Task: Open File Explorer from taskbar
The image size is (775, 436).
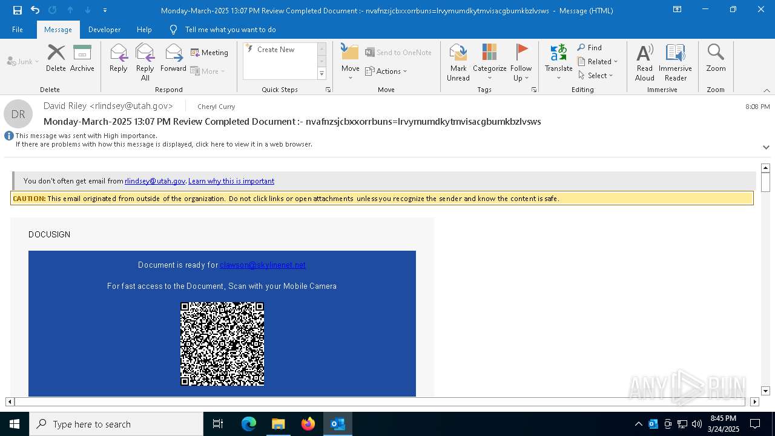Action: (x=278, y=424)
